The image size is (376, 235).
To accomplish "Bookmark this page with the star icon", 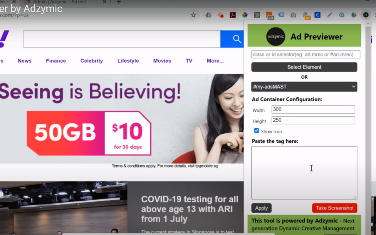I will click(x=193, y=15).
